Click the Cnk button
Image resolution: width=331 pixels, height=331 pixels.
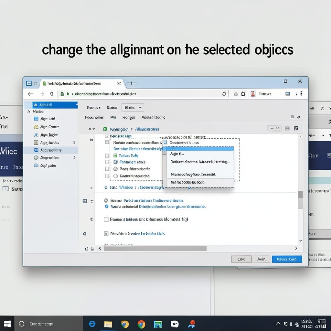click(x=241, y=259)
